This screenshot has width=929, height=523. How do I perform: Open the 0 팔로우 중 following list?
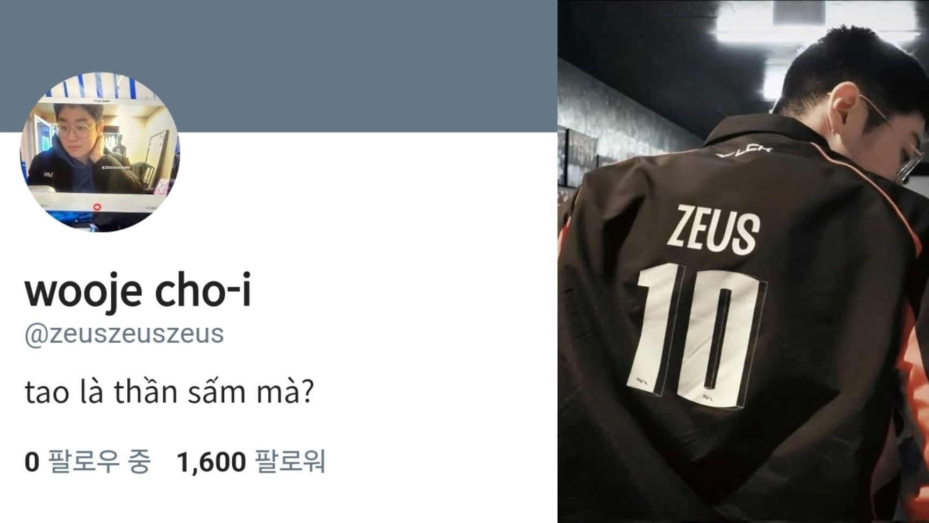click(88, 462)
